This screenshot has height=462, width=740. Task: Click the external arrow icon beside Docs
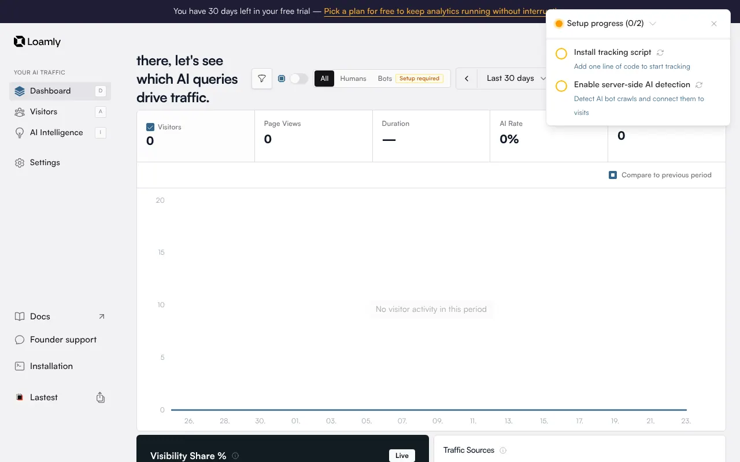point(102,316)
